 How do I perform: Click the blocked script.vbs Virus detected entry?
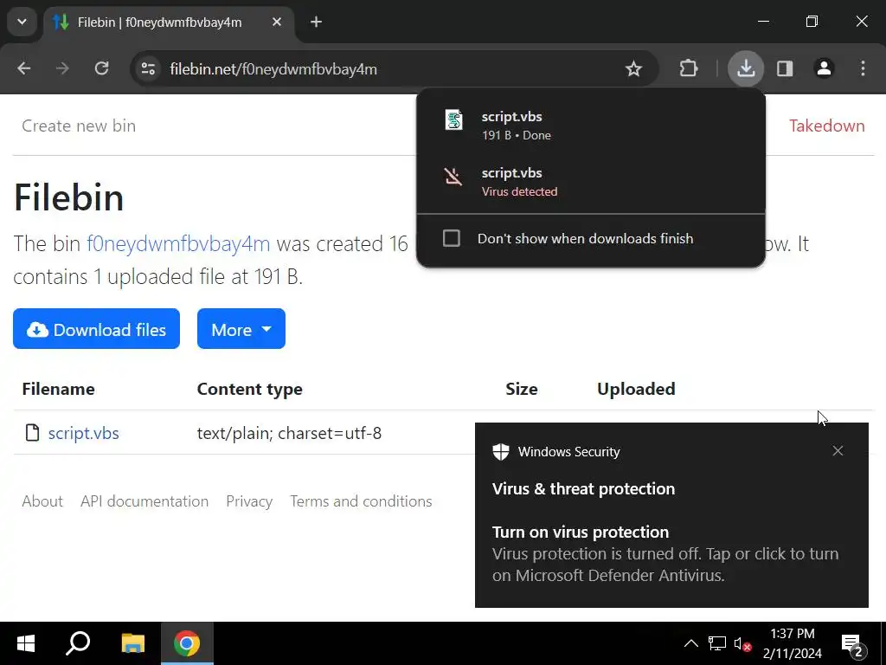(590, 182)
